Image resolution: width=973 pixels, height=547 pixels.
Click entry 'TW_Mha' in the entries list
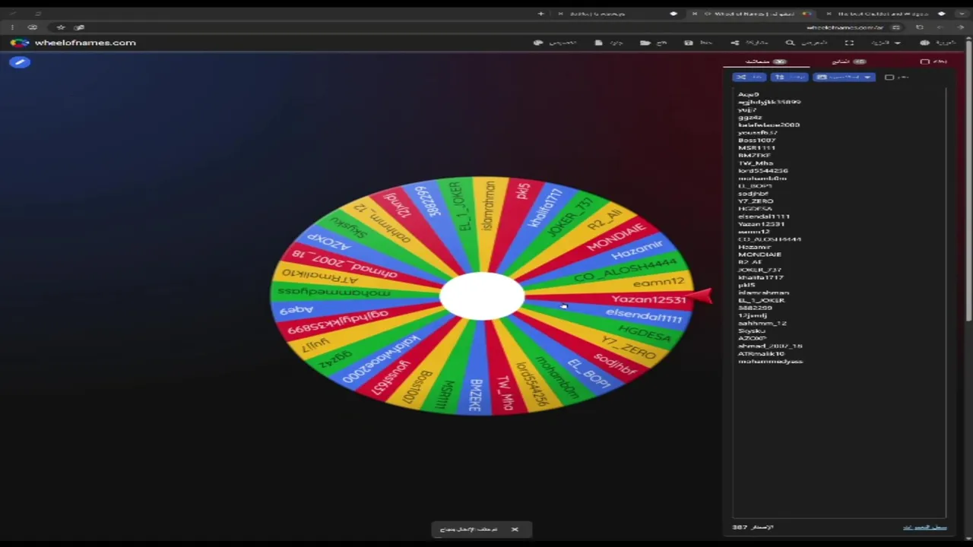coord(755,163)
